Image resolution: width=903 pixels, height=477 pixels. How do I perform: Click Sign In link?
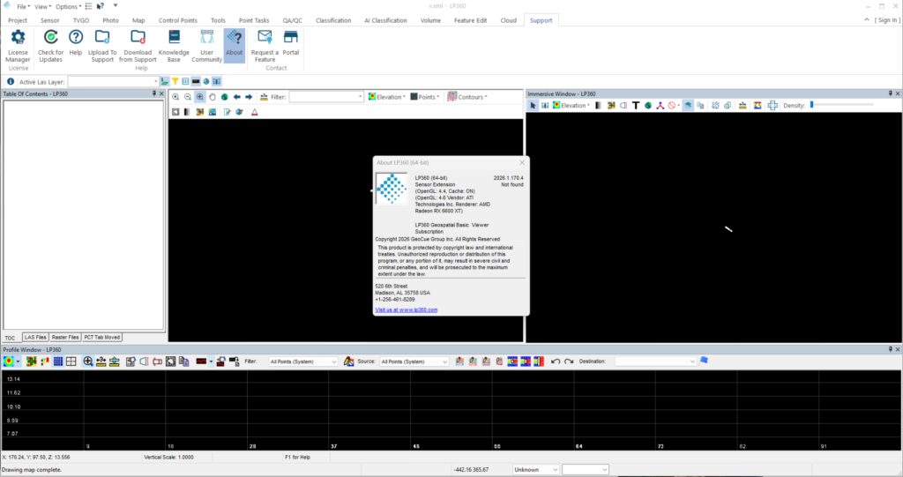(887, 20)
